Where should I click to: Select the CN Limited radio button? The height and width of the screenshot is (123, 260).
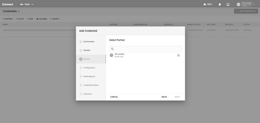point(178,55)
